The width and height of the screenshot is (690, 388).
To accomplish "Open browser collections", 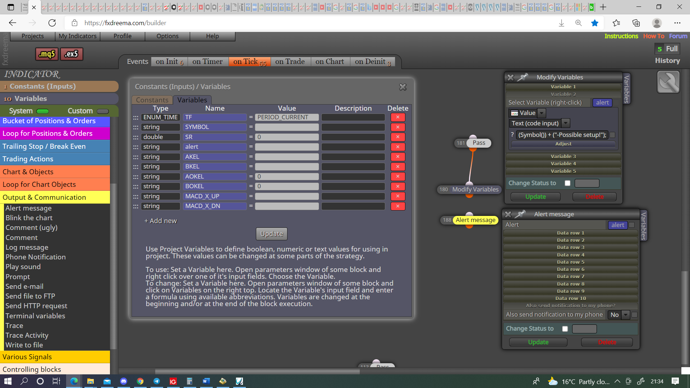I will 636,23.
